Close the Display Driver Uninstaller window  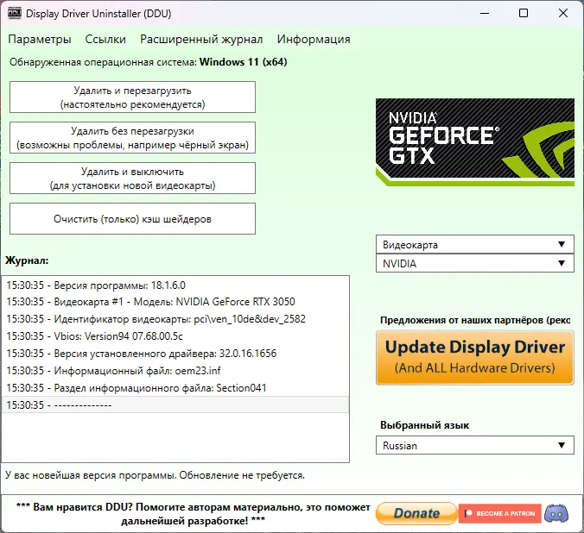click(x=563, y=14)
